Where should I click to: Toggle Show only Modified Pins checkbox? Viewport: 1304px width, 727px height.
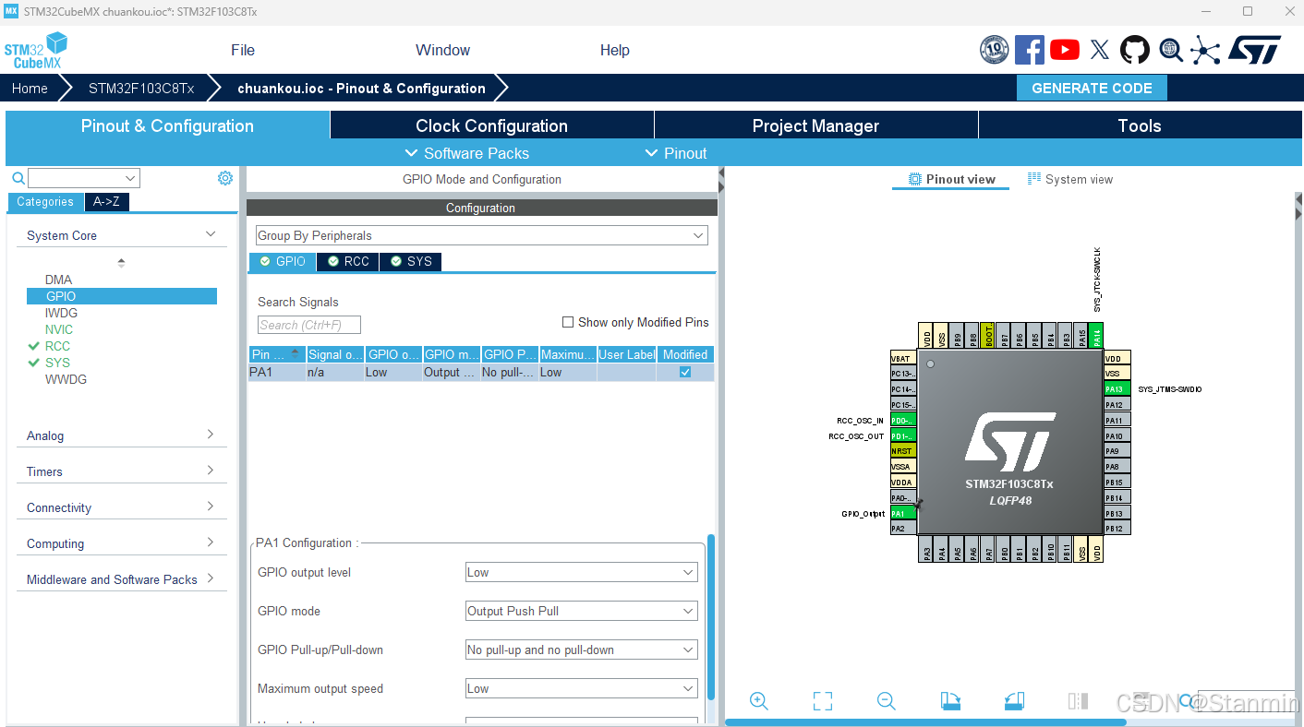(x=568, y=322)
